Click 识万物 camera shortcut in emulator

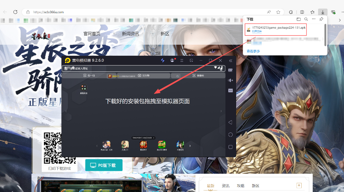tap(144, 76)
